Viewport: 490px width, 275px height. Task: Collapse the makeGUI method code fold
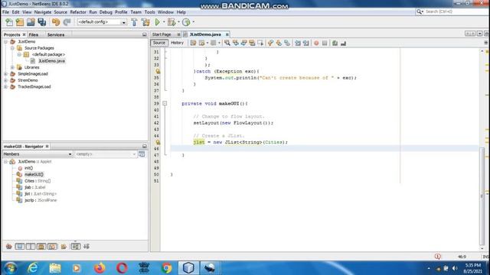tap(165, 104)
